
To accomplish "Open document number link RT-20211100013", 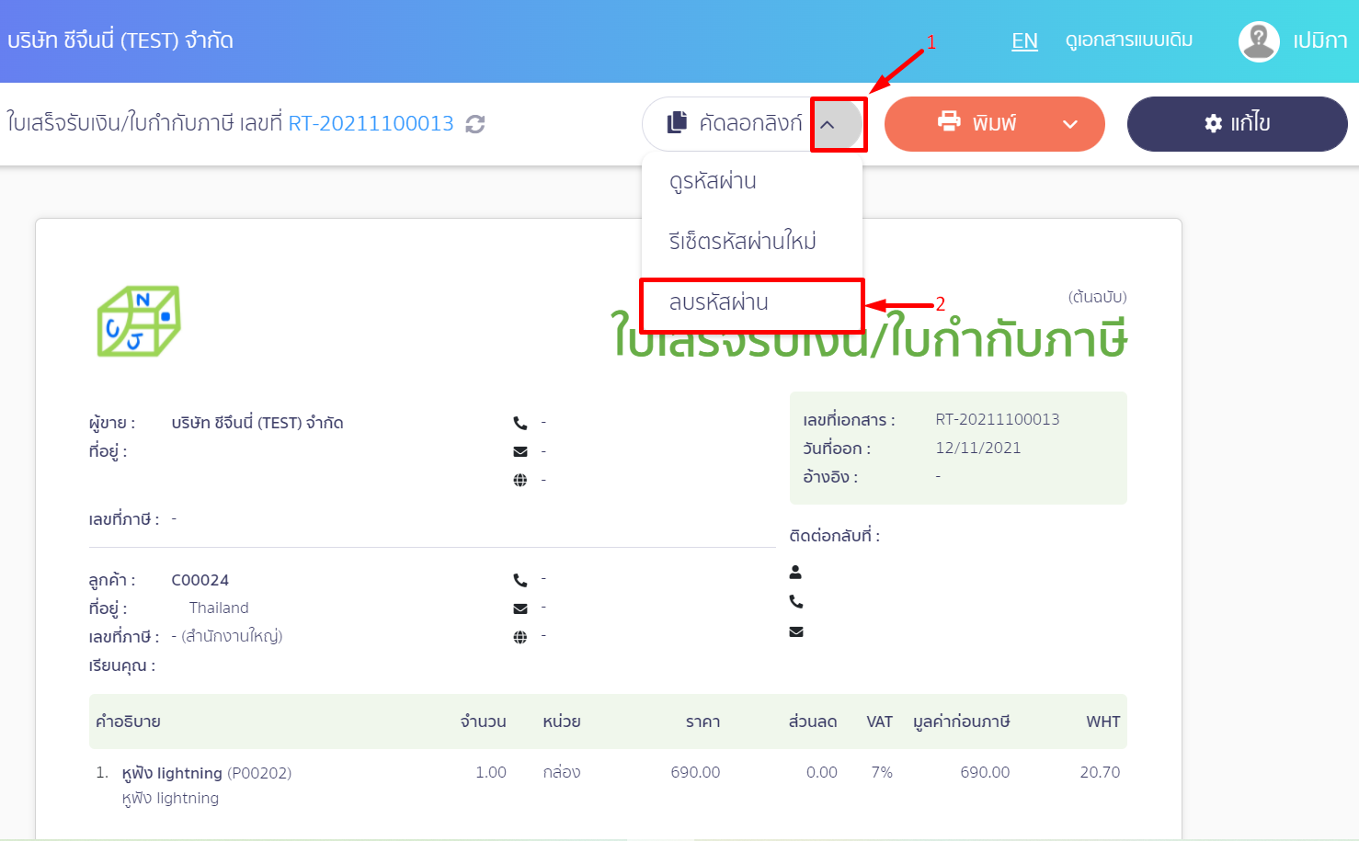I will [x=371, y=123].
